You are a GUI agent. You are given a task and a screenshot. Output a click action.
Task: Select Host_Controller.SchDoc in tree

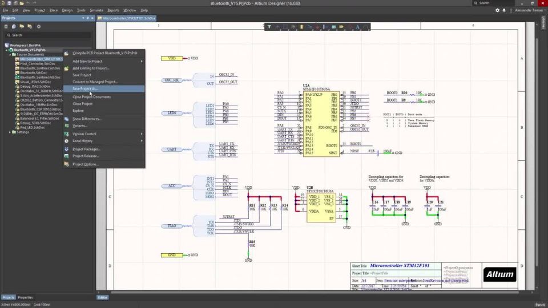pos(38,63)
